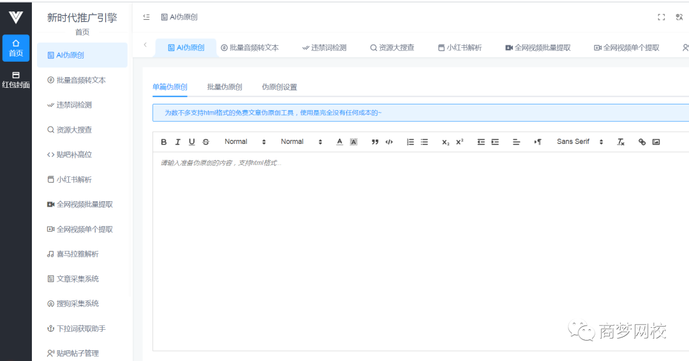Open the first Normal size dropdown
The height and width of the screenshot is (361, 689).
[245, 142]
